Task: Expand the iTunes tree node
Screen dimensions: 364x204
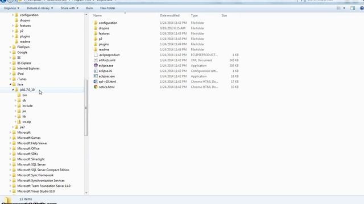Action: click(10, 79)
